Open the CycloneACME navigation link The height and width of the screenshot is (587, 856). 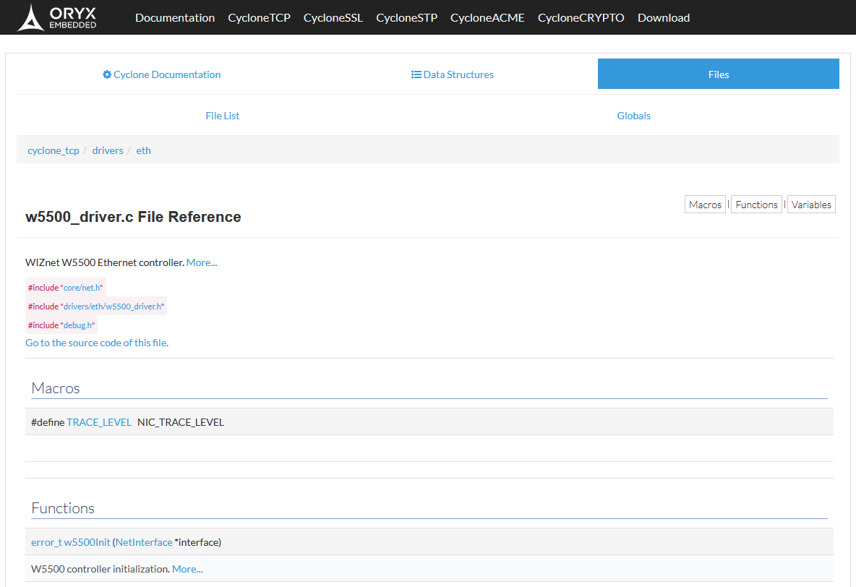(x=487, y=17)
